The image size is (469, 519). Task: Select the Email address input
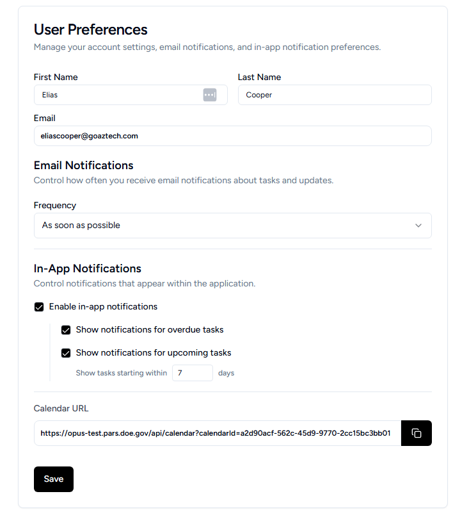click(232, 136)
